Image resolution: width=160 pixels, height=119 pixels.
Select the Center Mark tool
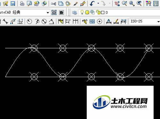click(x=100, y=21)
